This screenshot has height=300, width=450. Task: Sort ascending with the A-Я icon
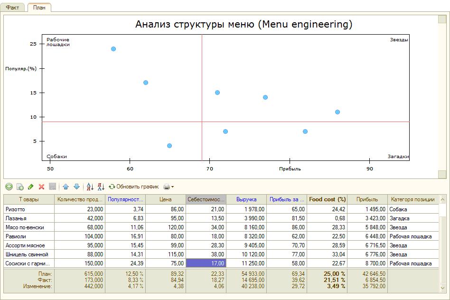(x=90, y=187)
